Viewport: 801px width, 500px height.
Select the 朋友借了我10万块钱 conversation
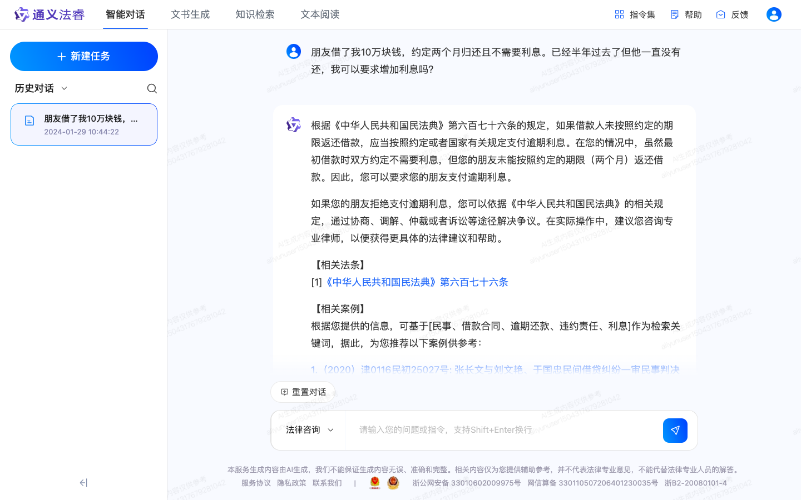click(83, 124)
